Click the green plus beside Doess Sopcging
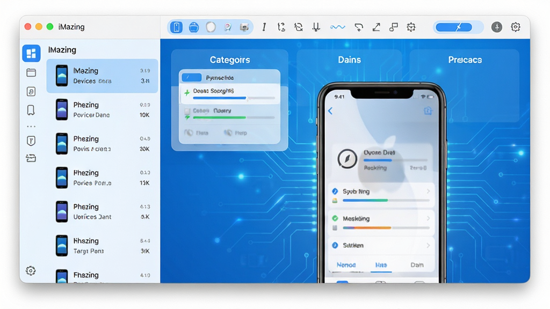The width and height of the screenshot is (550, 309). click(x=187, y=92)
